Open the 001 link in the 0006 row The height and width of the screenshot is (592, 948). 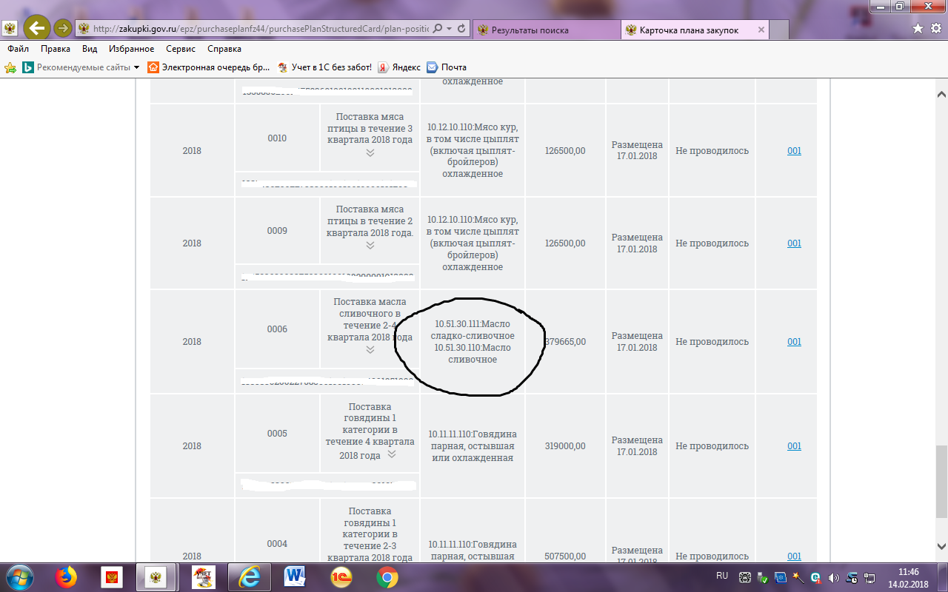pyautogui.click(x=794, y=342)
